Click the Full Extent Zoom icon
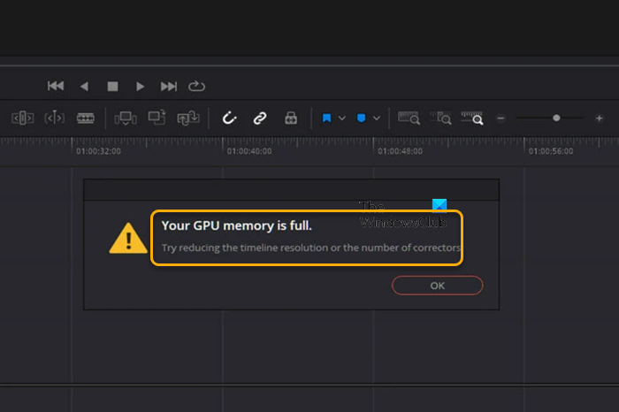This screenshot has height=412, width=619. coord(409,118)
